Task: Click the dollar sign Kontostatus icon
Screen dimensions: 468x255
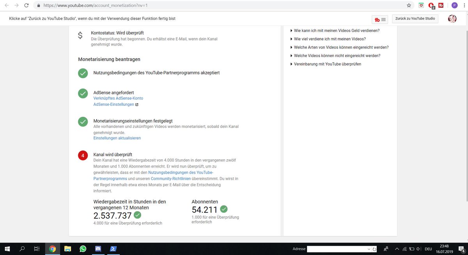Action: pyautogui.click(x=80, y=36)
